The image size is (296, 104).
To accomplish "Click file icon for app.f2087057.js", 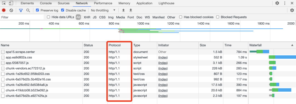I will pos(3,63).
